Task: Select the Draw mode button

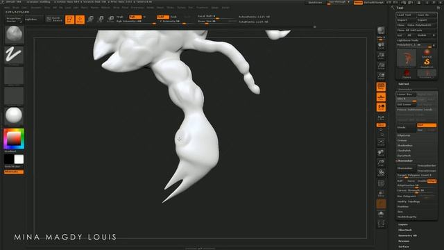Action: pyautogui.click(x=80, y=19)
